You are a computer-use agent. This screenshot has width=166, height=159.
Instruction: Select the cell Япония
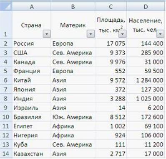(x=32, y=89)
